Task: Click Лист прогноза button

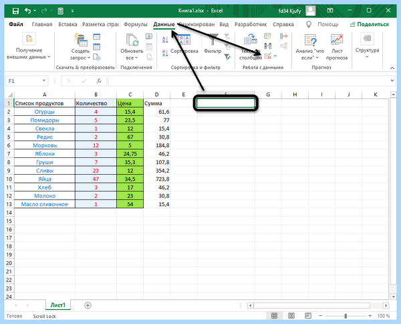Action: coord(337,47)
